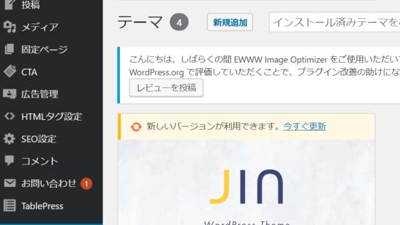
Task: Click the 投稿 pin icon in sidebar
Action: [10, 4]
